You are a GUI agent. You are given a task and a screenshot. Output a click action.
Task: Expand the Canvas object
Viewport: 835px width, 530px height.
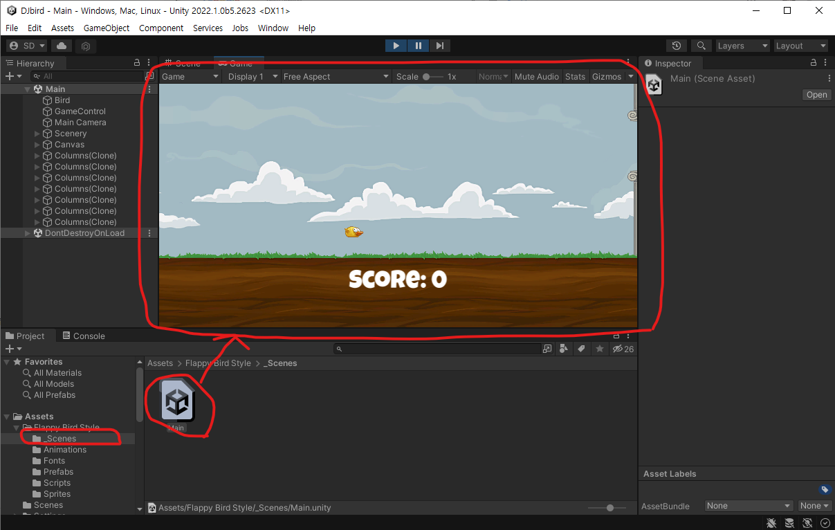point(37,145)
